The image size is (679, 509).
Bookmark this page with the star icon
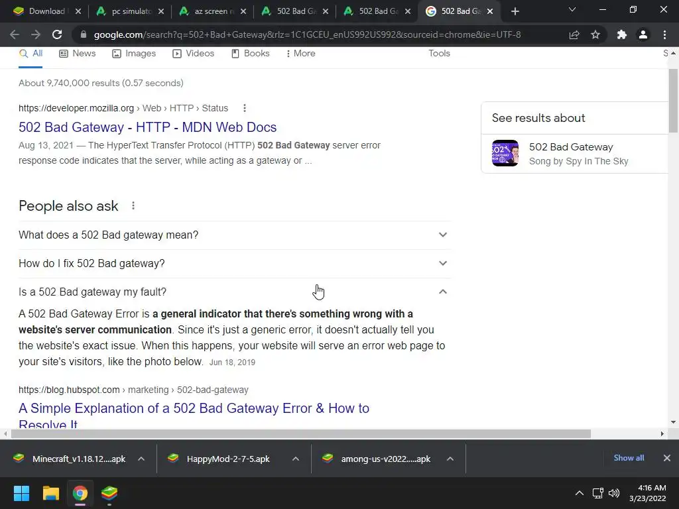(x=595, y=34)
